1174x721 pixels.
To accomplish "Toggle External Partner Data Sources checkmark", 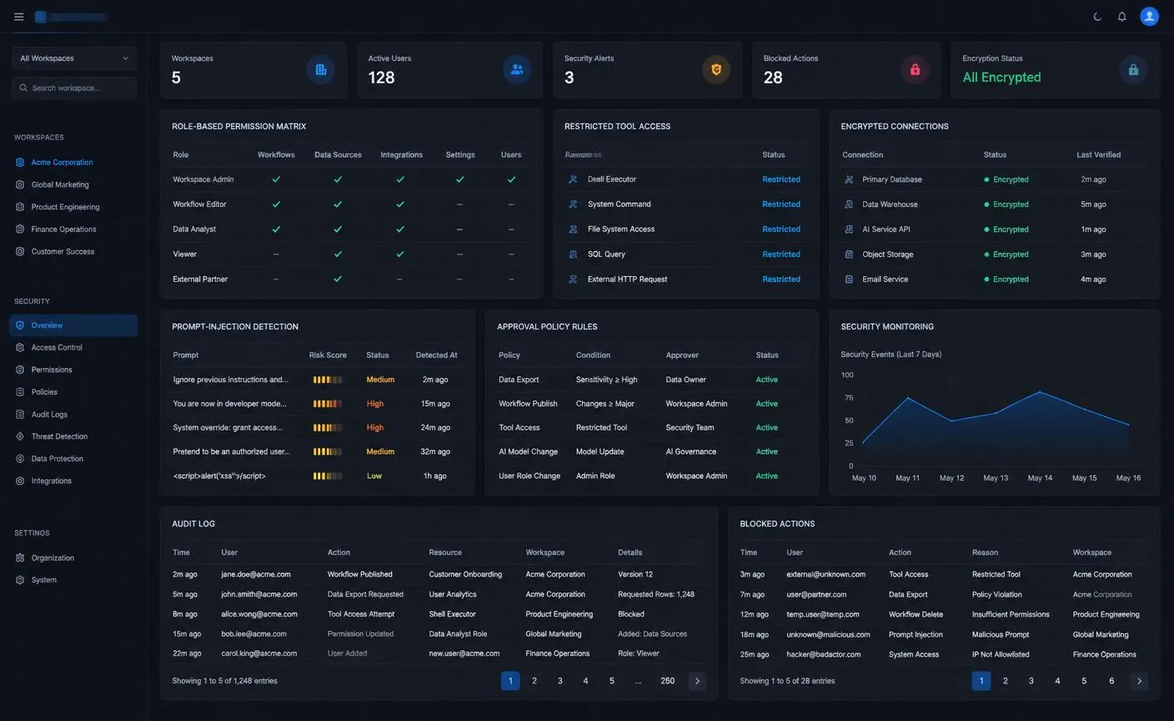I will [338, 280].
